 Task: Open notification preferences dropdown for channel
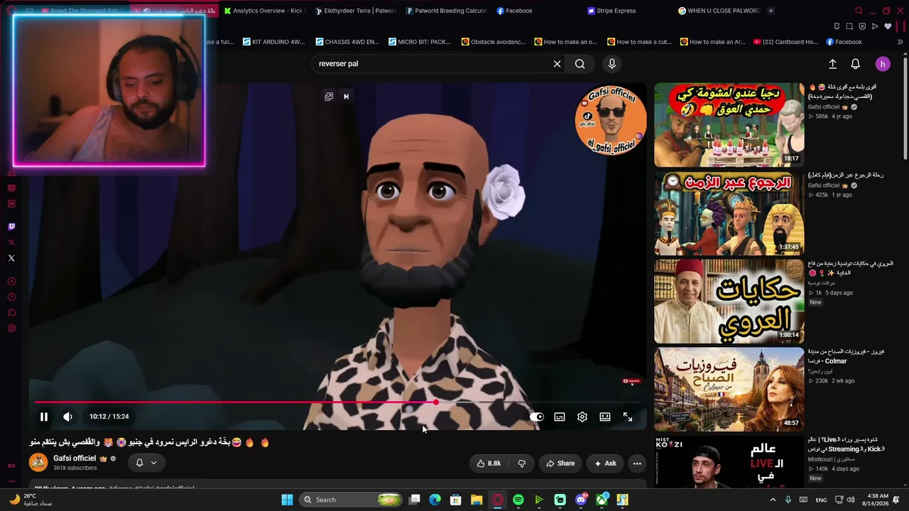146,463
